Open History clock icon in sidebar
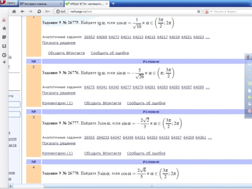 (4, 55)
